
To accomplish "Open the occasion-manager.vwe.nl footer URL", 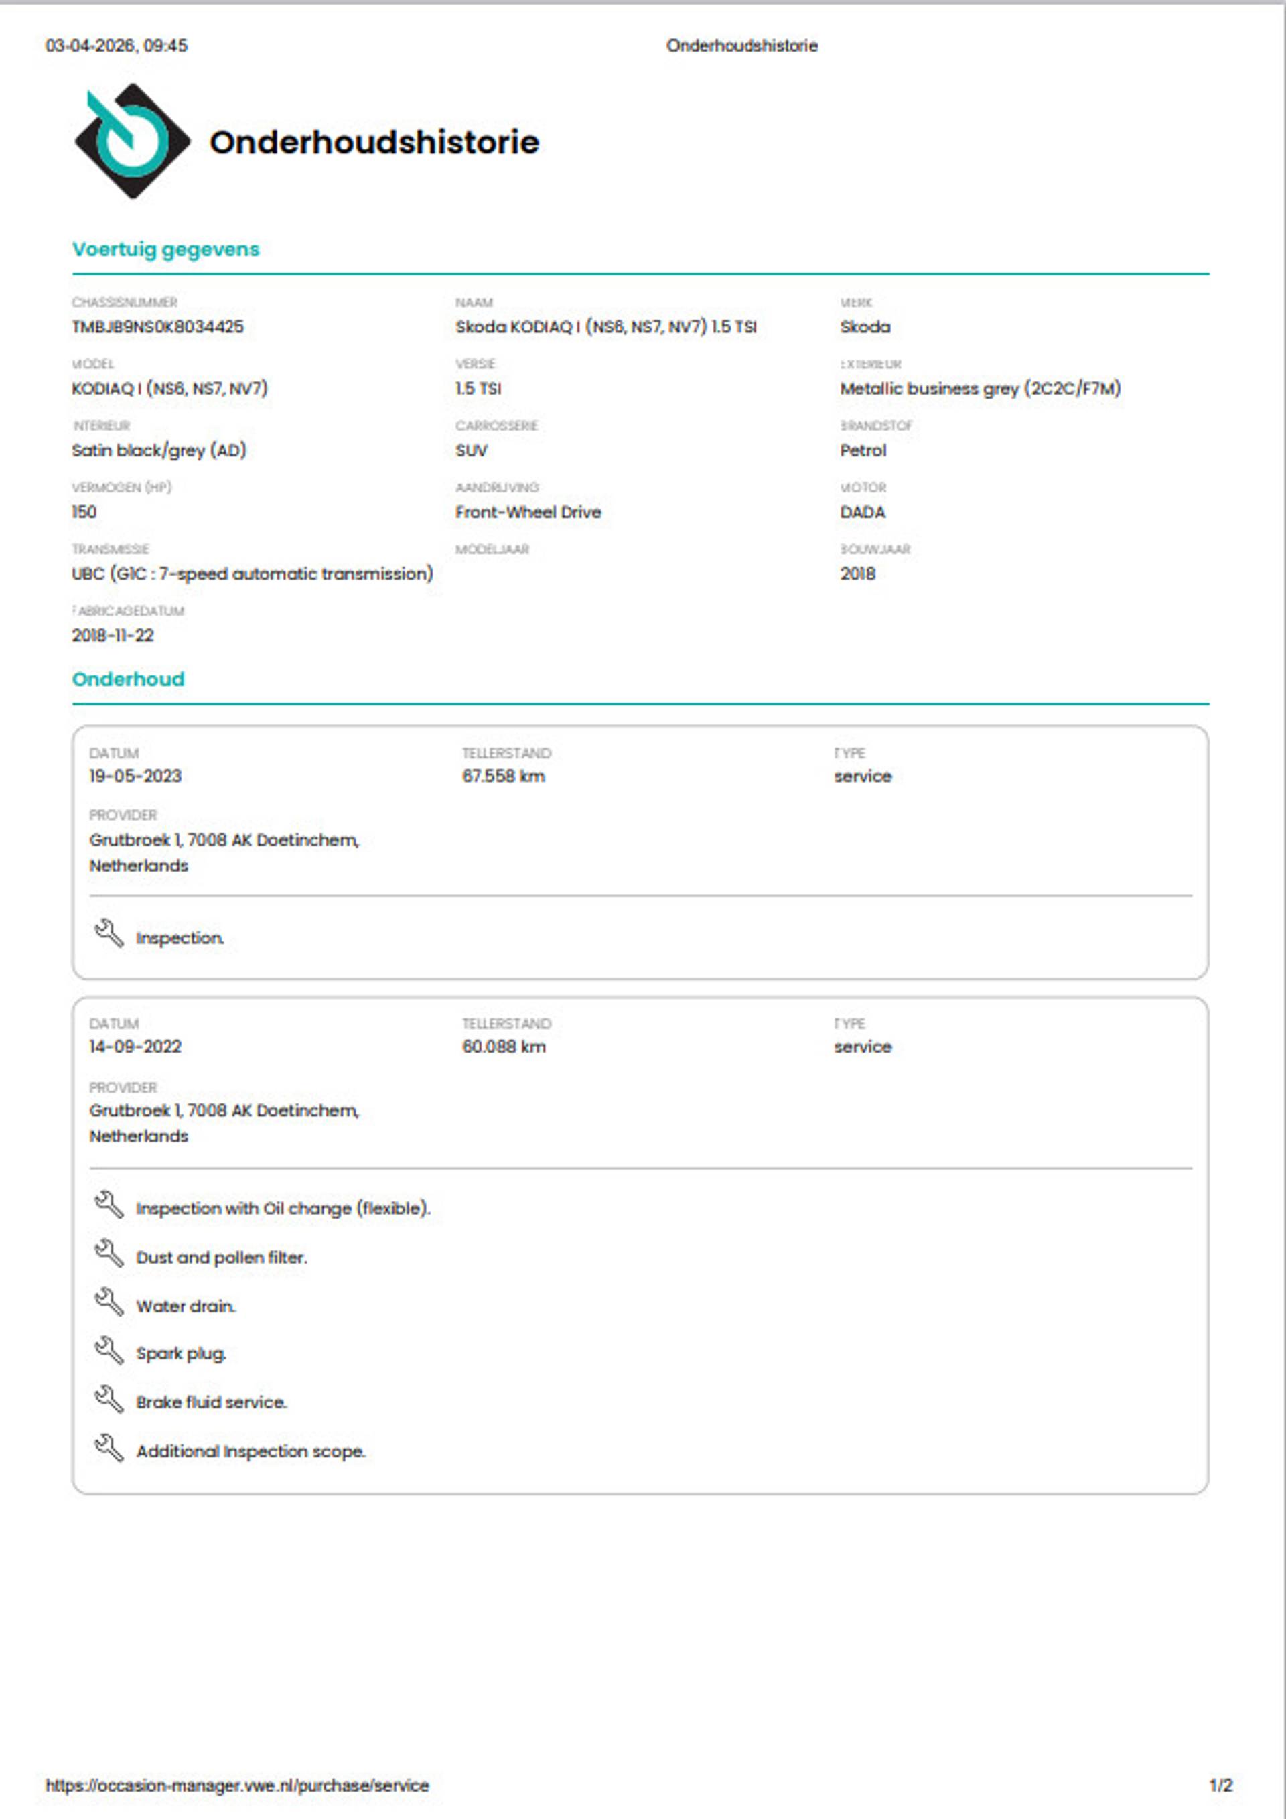I will pos(236,1785).
